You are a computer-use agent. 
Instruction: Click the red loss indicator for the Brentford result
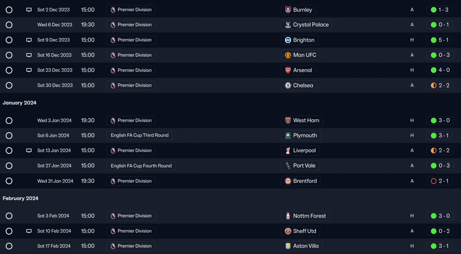click(x=434, y=181)
